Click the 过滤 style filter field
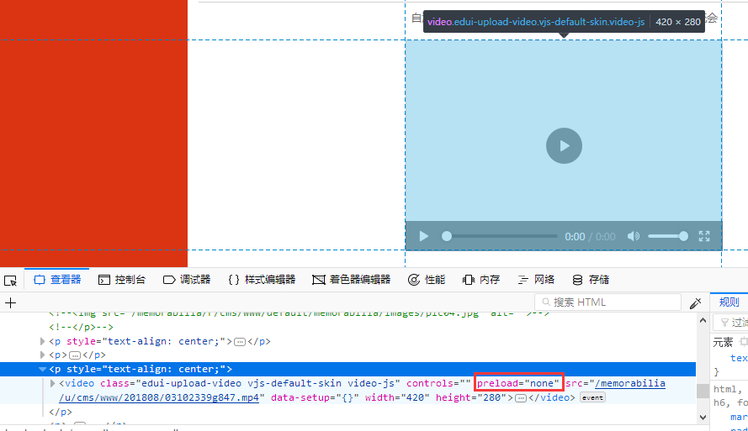The width and height of the screenshot is (748, 431). pos(731,323)
